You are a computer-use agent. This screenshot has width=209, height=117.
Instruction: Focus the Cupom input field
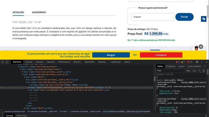click(153, 17)
